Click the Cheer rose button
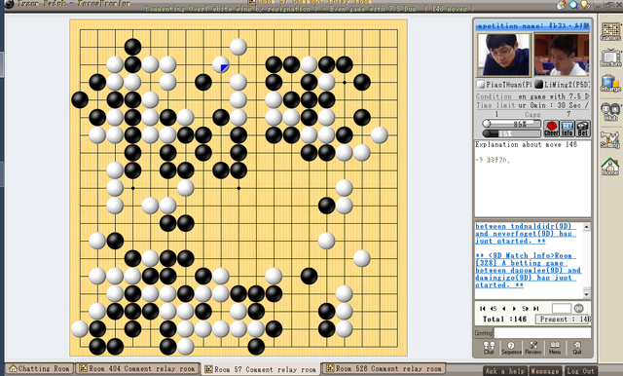This screenshot has height=376, width=623. [551, 129]
